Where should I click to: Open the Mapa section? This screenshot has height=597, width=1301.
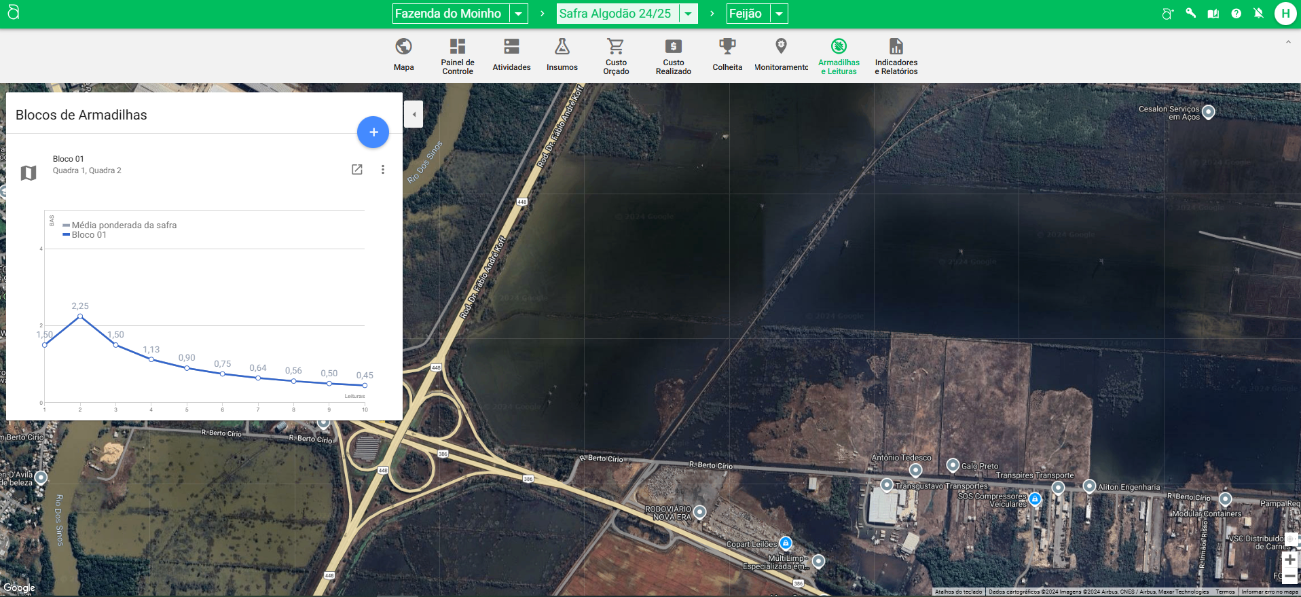(x=403, y=54)
